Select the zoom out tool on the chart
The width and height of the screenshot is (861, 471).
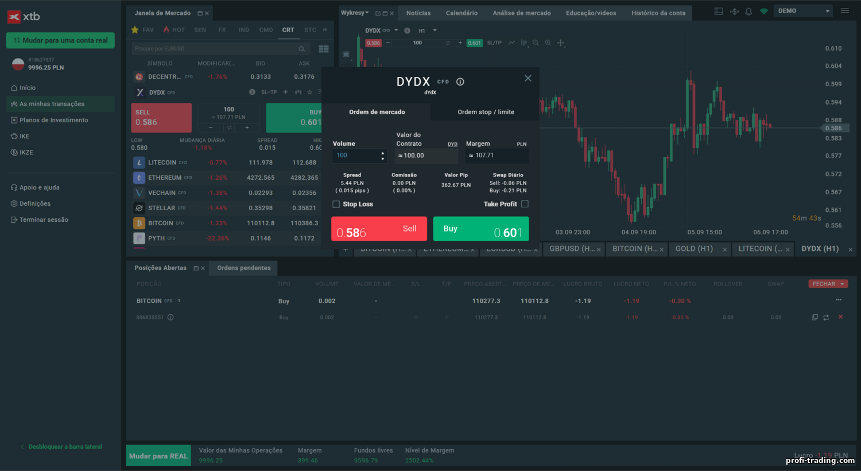pos(536,43)
